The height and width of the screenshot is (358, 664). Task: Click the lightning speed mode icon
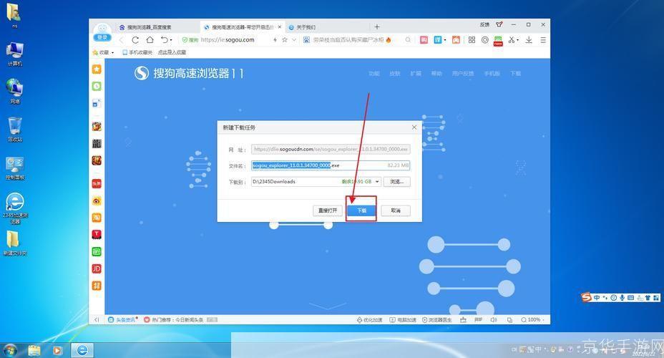[x=275, y=40]
